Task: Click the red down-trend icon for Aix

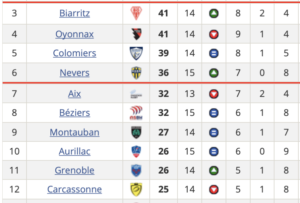Action: pyautogui.click(x=214, y=94)
